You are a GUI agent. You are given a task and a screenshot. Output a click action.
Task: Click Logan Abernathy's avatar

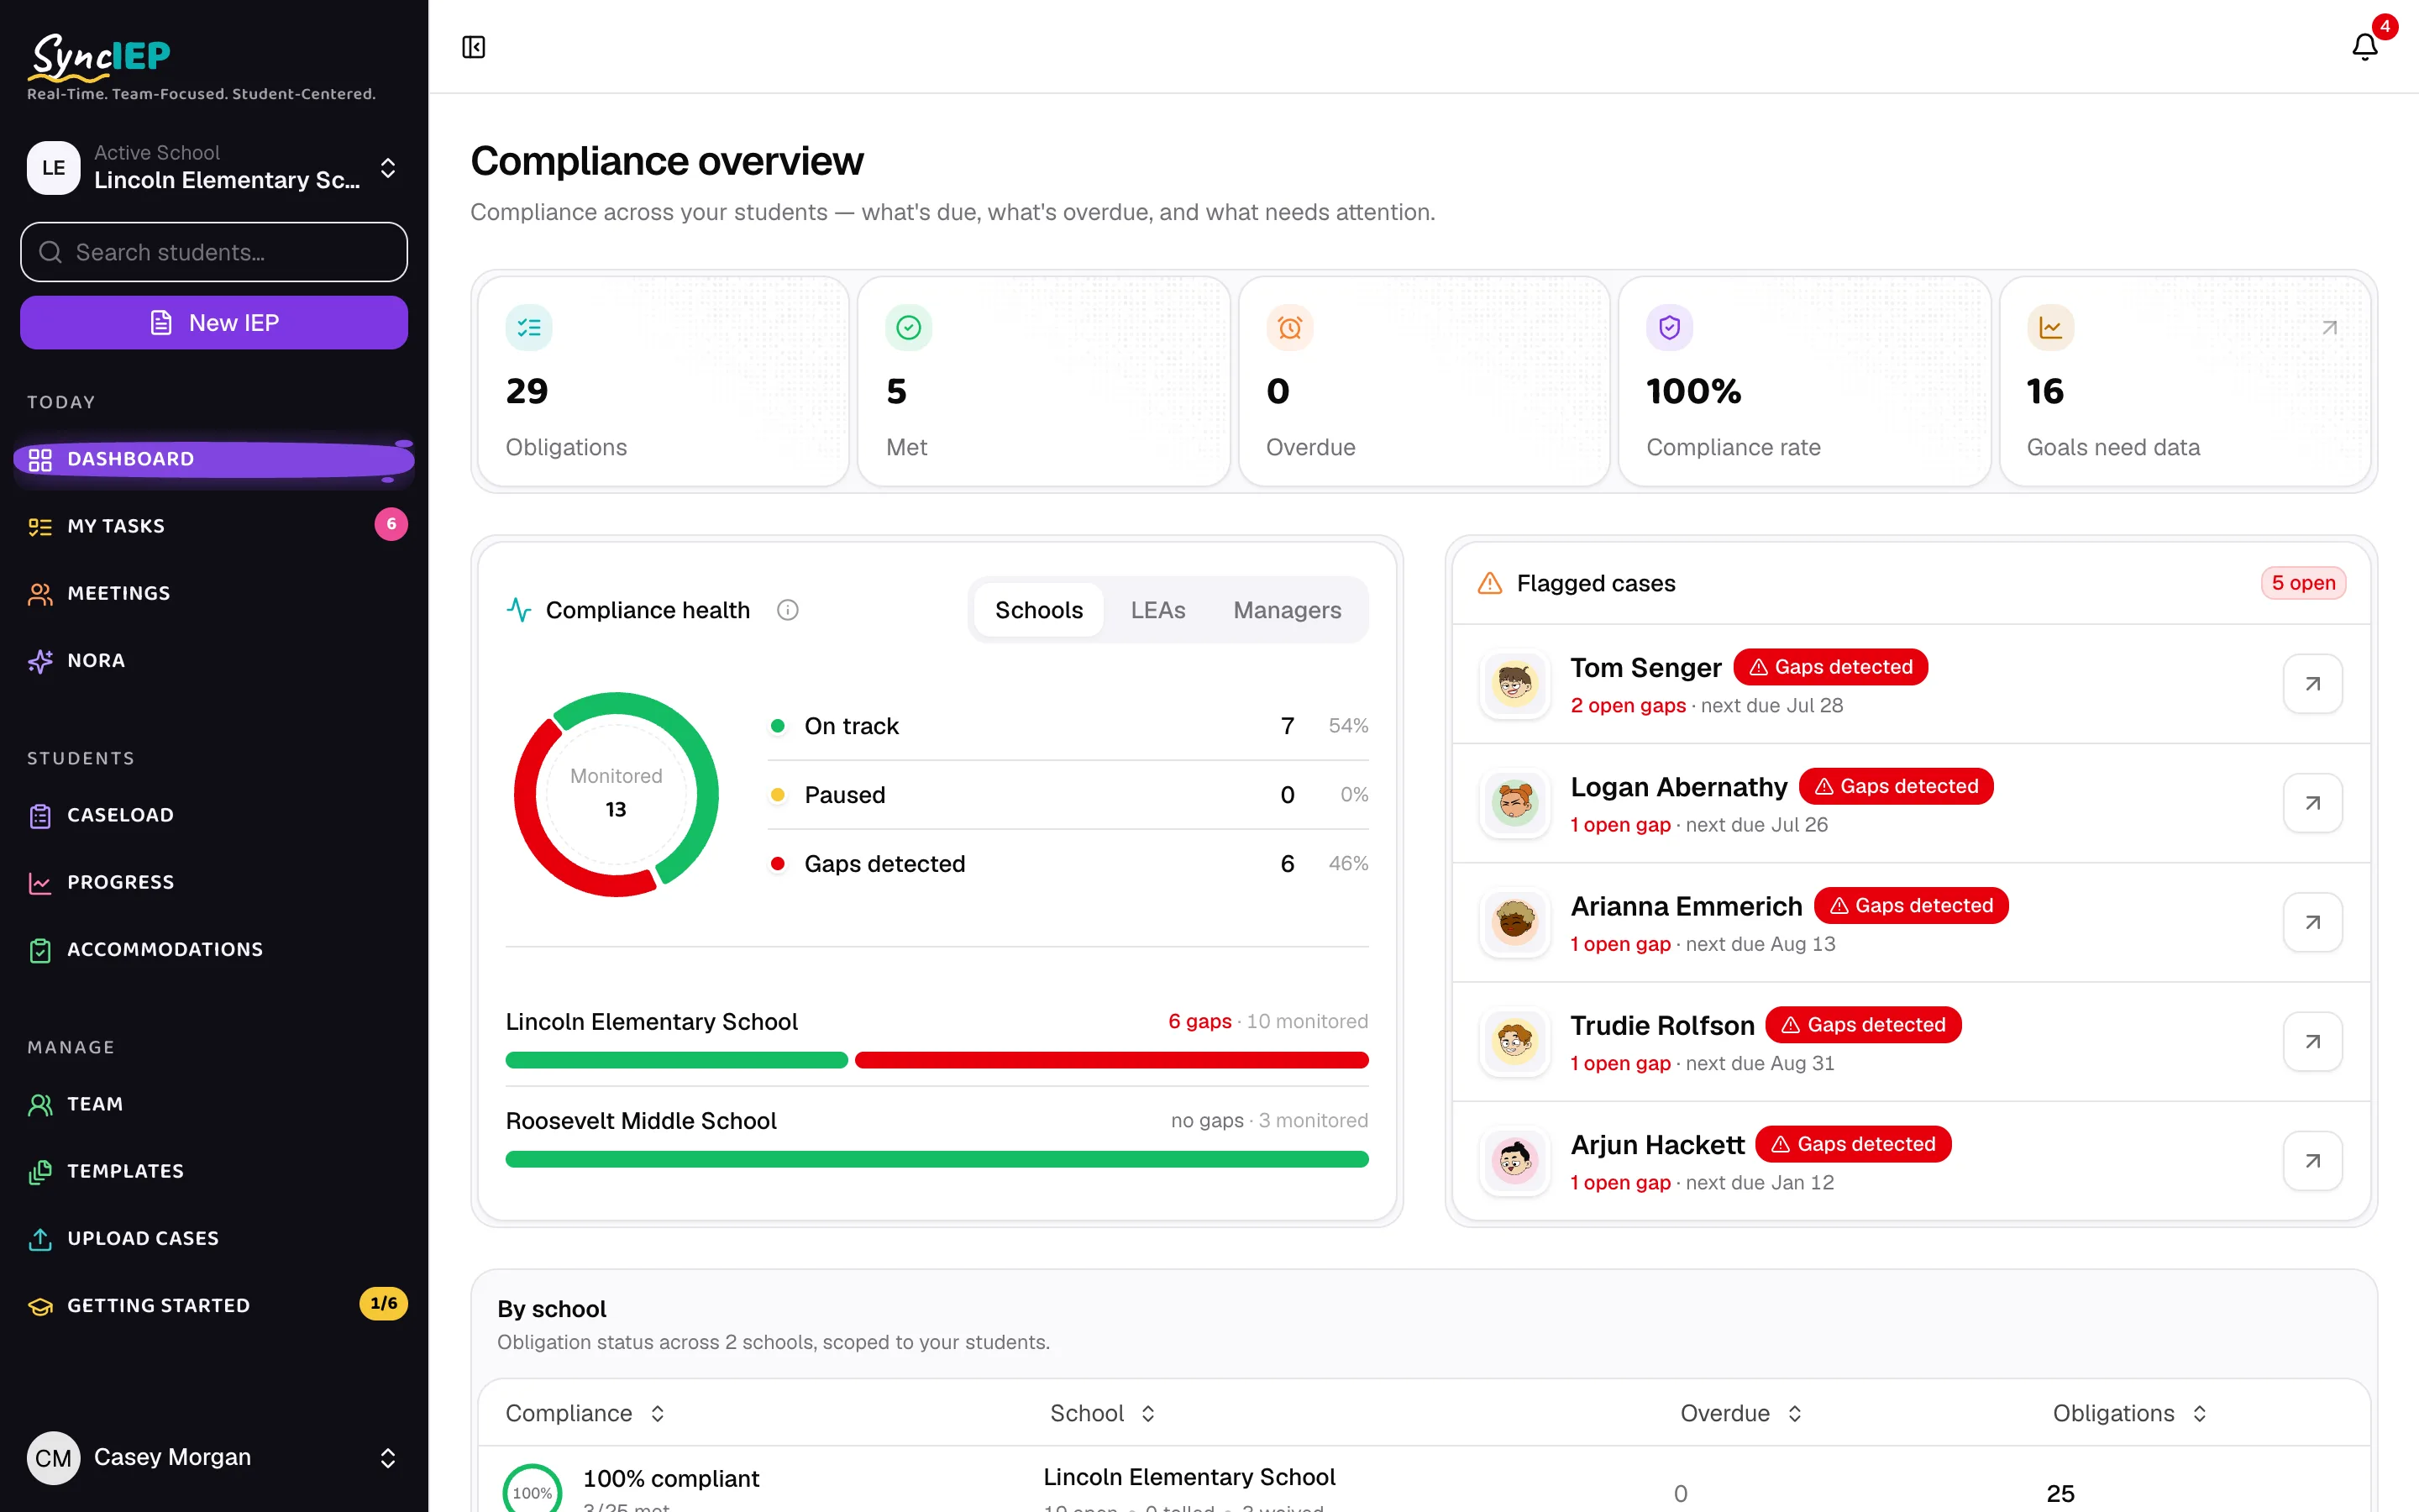(x=1515, y=803)
